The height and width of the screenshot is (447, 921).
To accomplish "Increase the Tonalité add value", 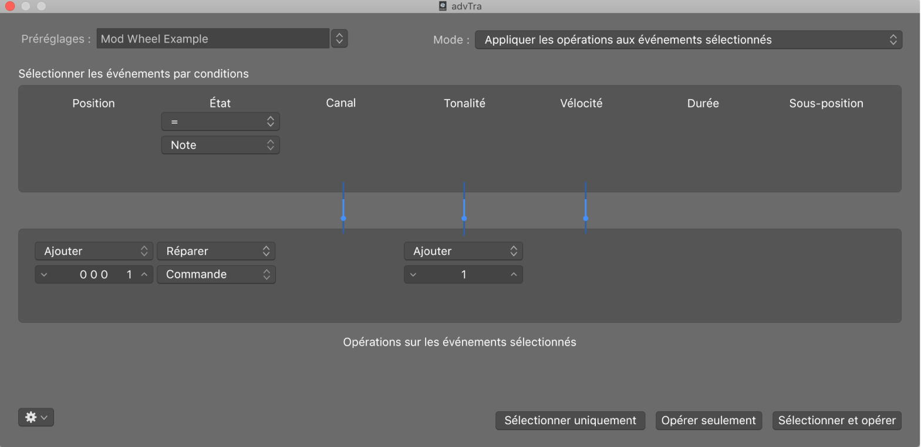I will click(x=514, y=275).
